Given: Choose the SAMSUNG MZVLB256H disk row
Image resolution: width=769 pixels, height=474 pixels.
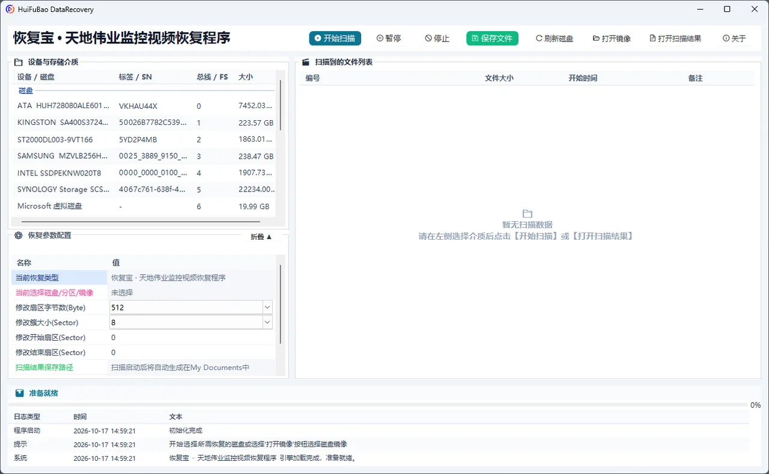Looking at the screenshot, I should click(x=144, y=156).
